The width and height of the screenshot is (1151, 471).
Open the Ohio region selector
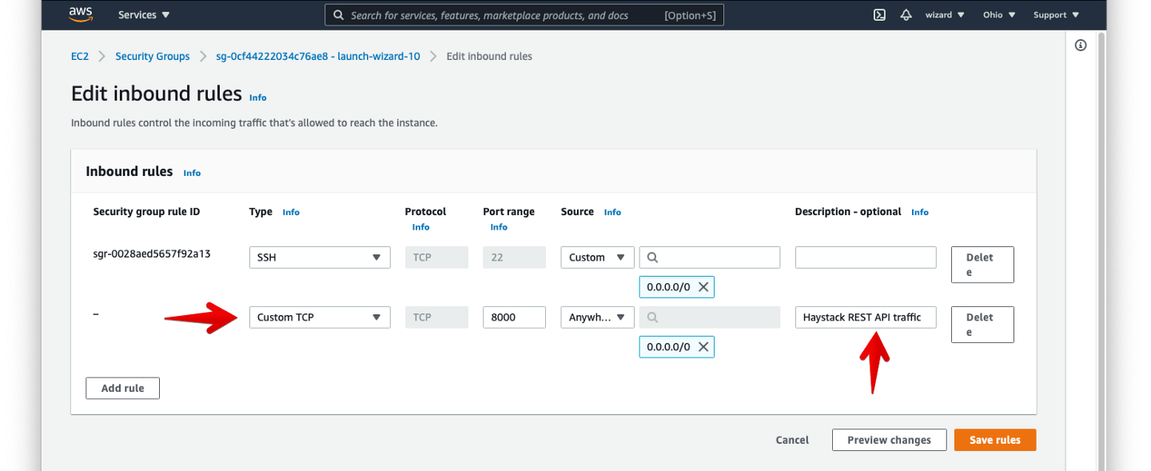point(999,15)
